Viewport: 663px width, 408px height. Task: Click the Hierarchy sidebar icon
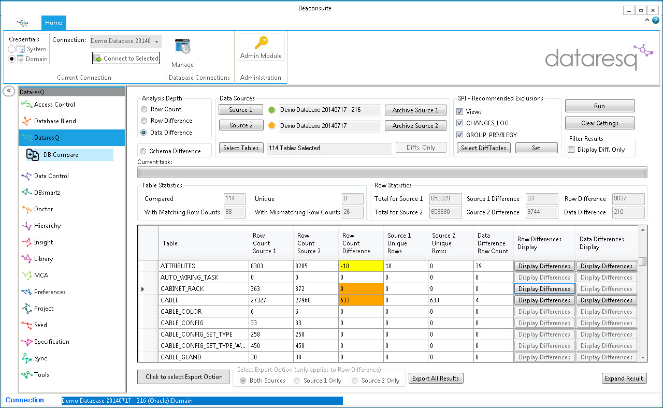pos(26,226)
